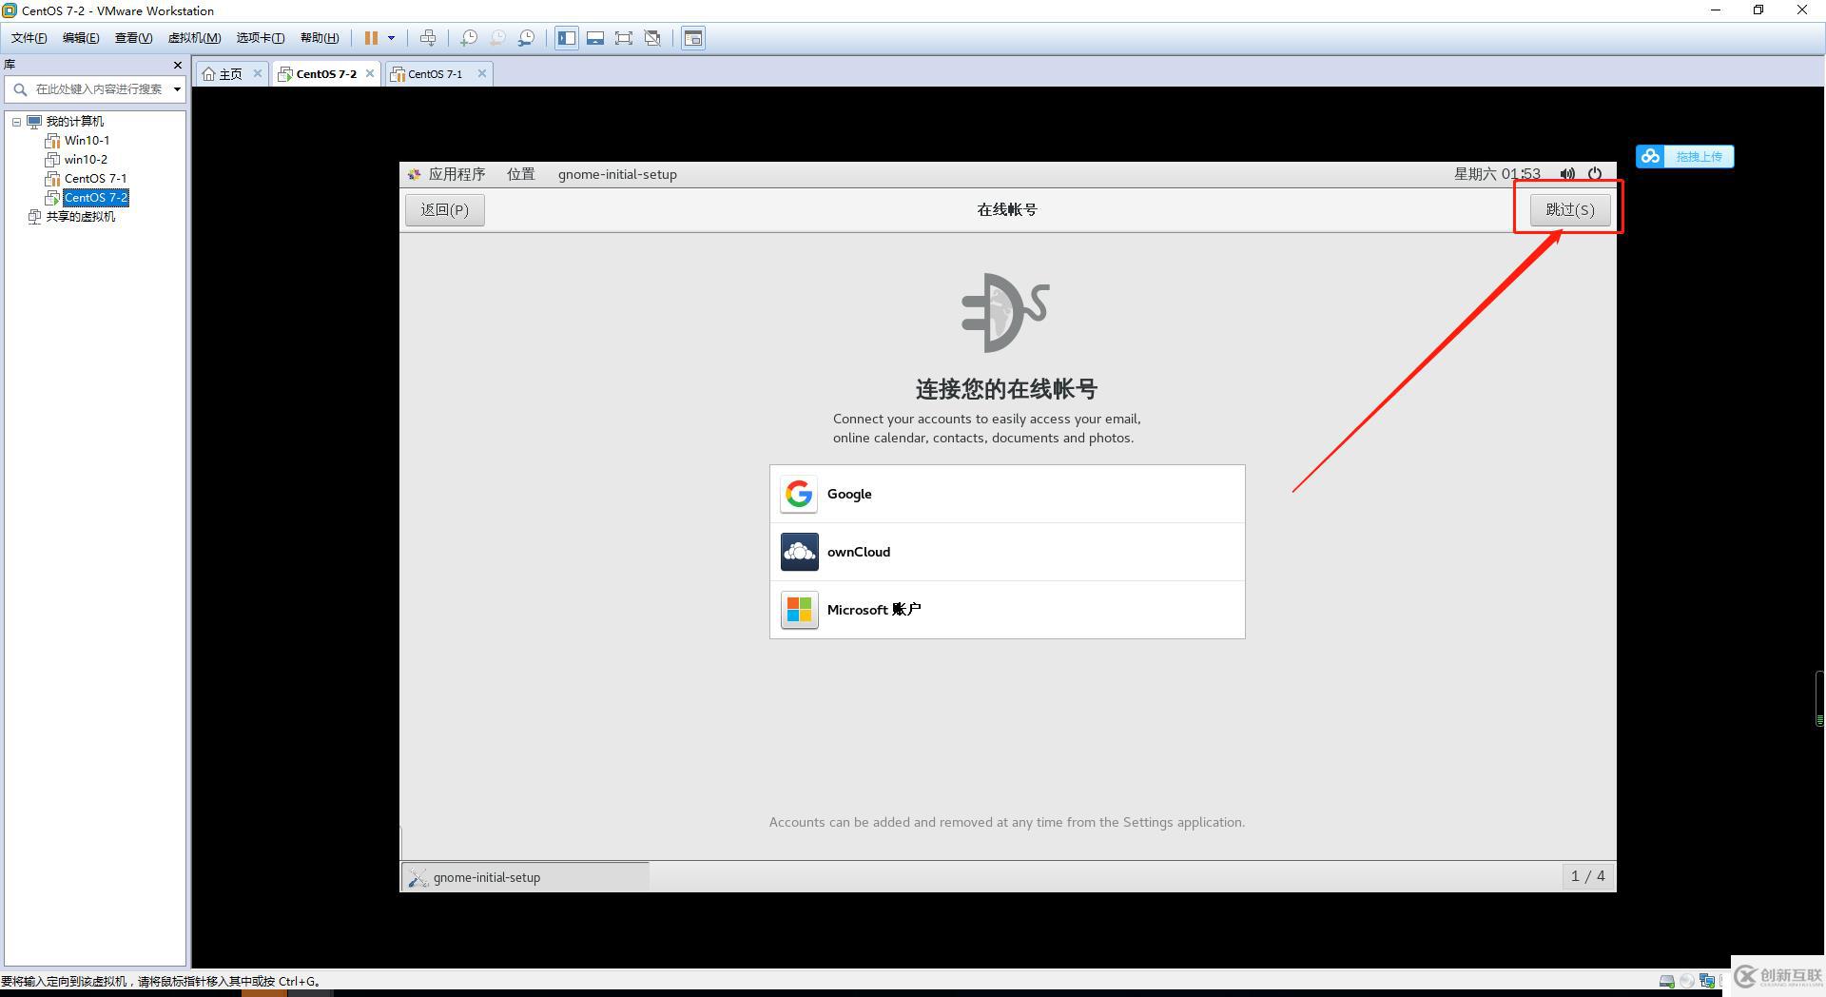Click the 拖拽上传 cloud upload widget
1826x997 pixels.
pos(1684,156)
